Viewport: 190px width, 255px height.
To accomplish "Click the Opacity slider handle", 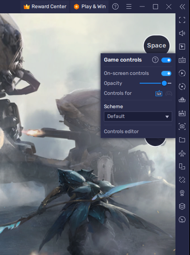I will [x=164, y=83].
